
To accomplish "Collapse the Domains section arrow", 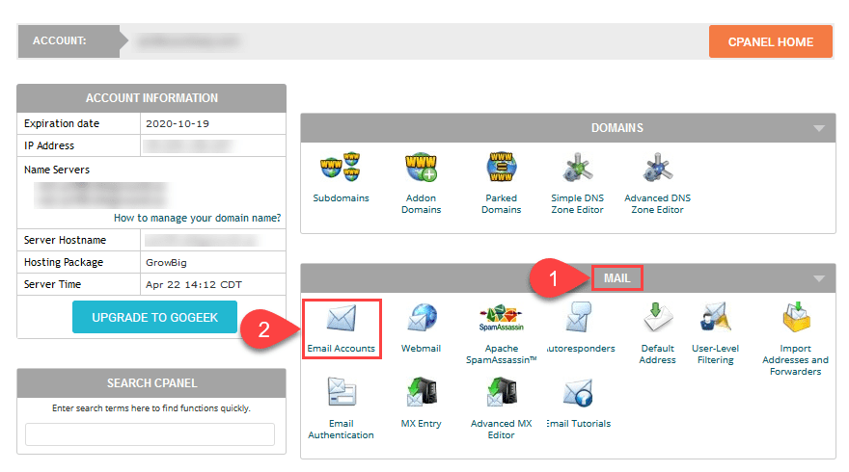I will 819,128.
